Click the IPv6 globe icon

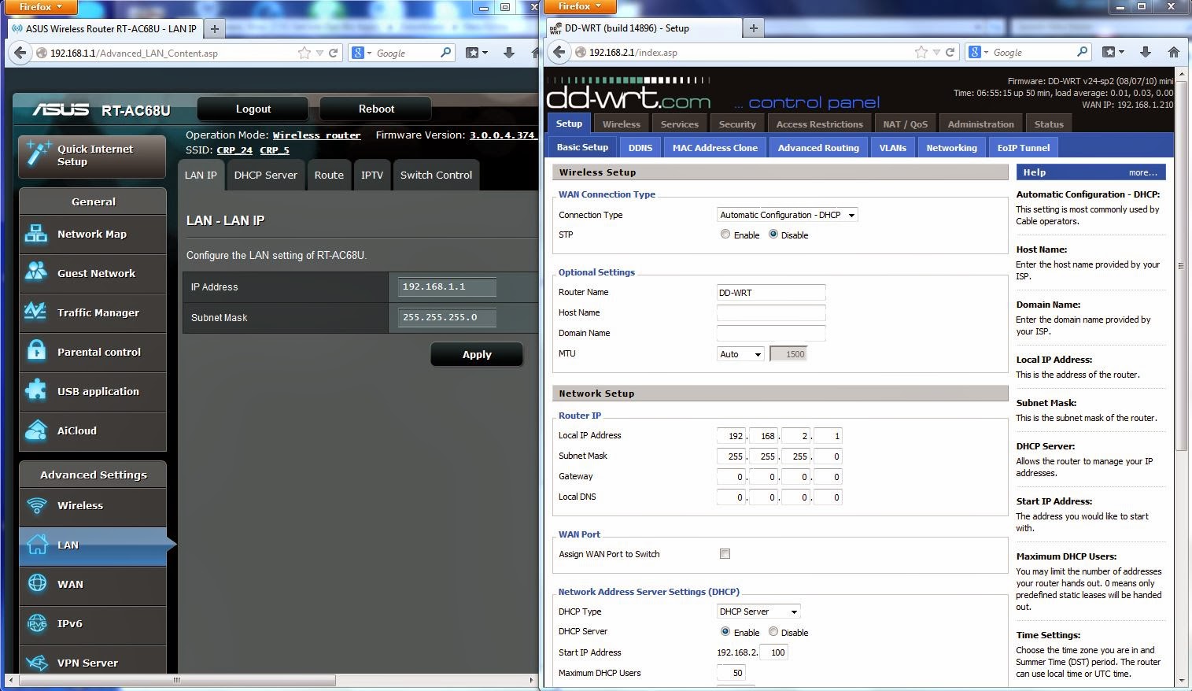pos(37,623)
